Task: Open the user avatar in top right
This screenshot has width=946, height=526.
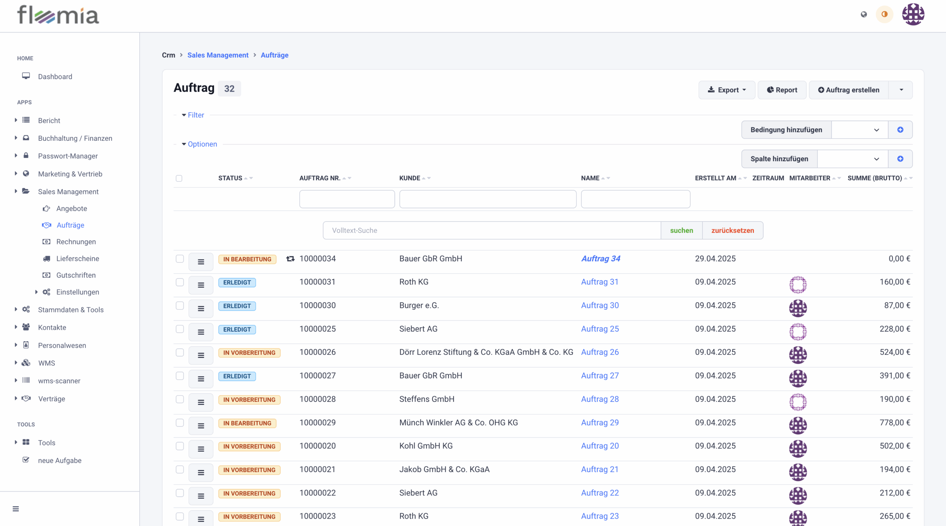Action: coord(913,14)
